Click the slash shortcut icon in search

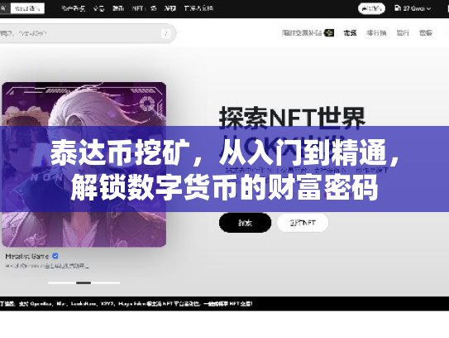click(166, 34)
